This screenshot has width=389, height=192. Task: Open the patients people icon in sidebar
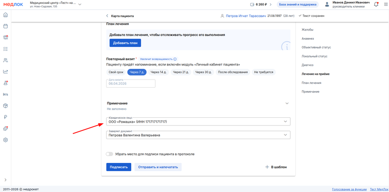tap(5, 60)
